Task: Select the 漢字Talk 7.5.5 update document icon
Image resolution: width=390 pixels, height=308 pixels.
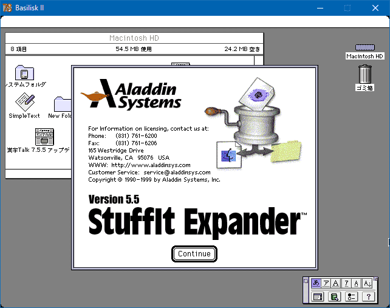Action: 44,137
